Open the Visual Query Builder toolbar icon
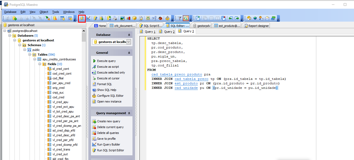This screenshot has height=160, width=354. click(88, 18)
